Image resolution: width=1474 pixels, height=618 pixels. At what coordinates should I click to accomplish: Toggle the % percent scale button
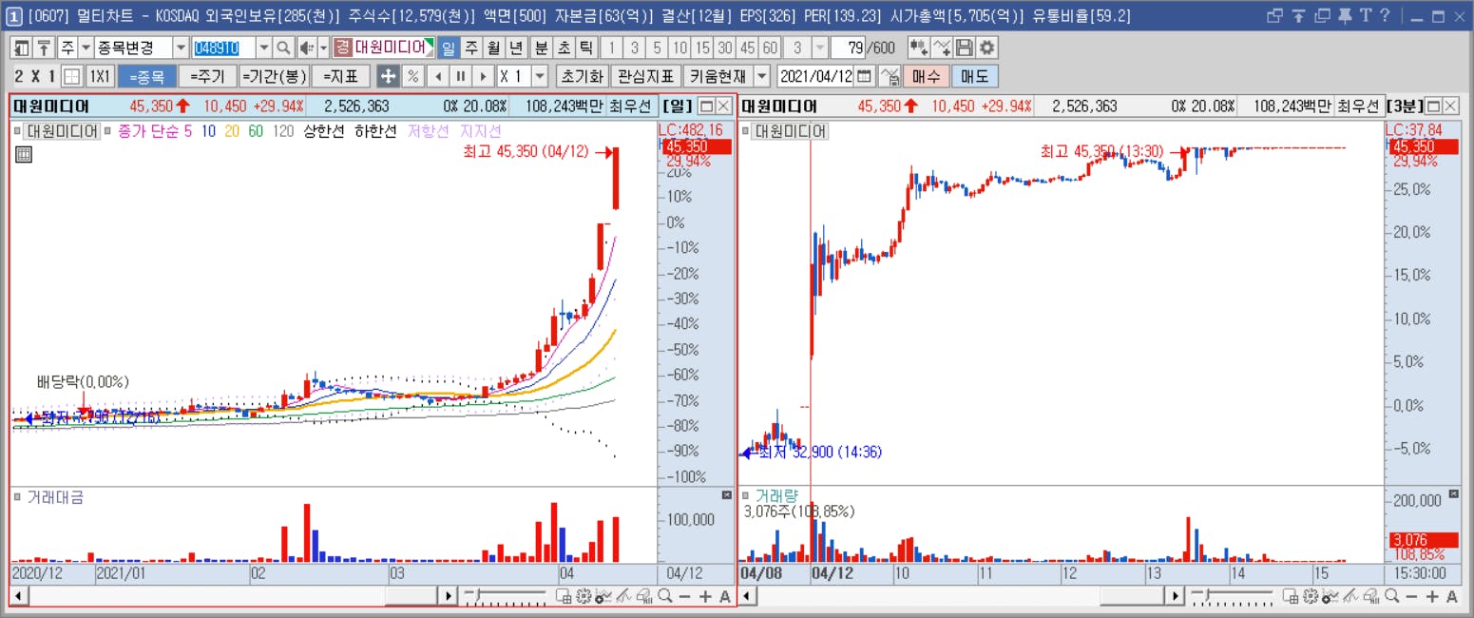tap(412, 76)
